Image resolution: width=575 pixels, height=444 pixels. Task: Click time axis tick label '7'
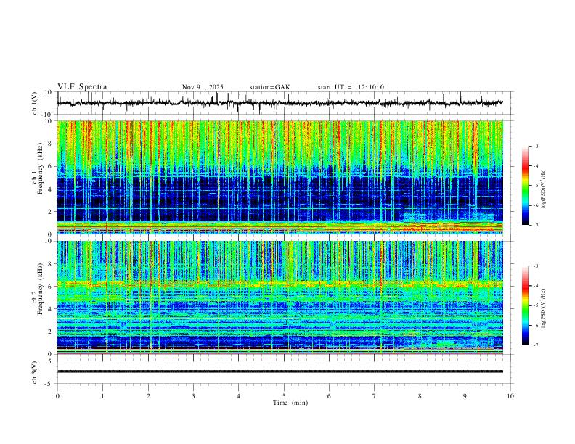(x=375, y=396)
